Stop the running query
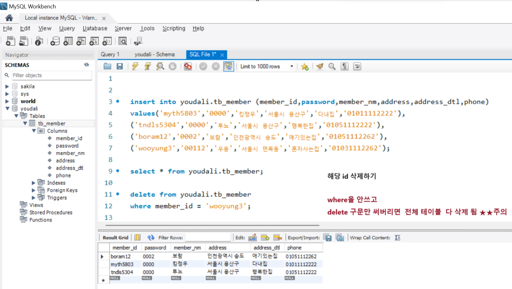 point(172,66)
